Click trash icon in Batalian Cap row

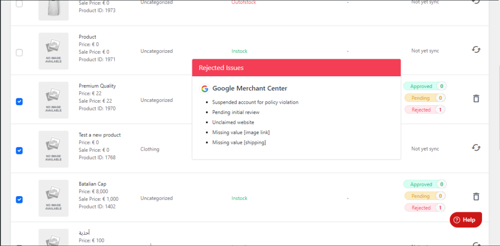pos(476,197)
